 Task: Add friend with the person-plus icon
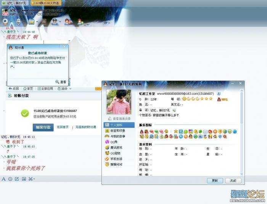coord(80,22)
